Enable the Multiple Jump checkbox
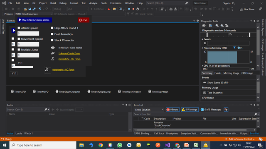Image resolution: width=266 pixels, height=149 pixels. coord(19,50)
